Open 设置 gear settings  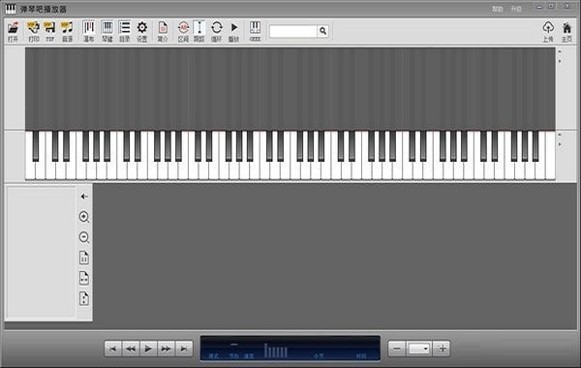click(x=142, y=31)
